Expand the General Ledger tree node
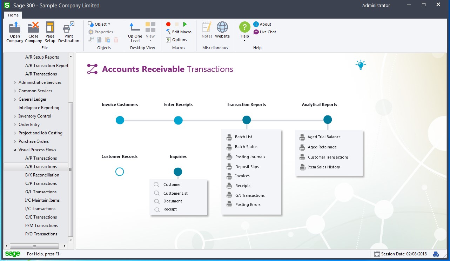This screenshot has height=261, width=450. 15,100
